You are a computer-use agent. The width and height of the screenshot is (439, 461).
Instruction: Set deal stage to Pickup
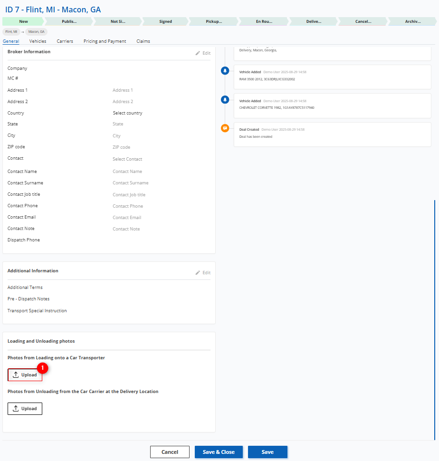point(214,21)
